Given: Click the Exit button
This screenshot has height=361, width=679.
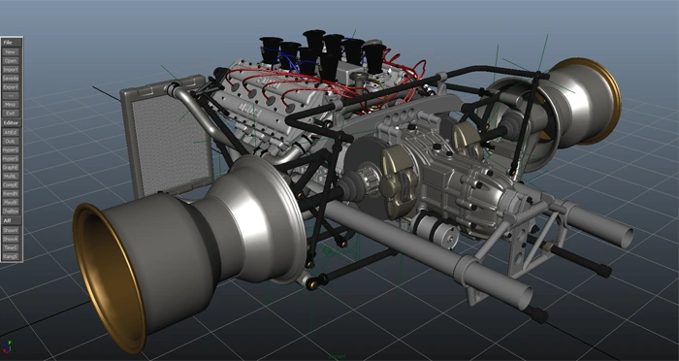Looking at the screenshot, I should (x=11, y=114).
